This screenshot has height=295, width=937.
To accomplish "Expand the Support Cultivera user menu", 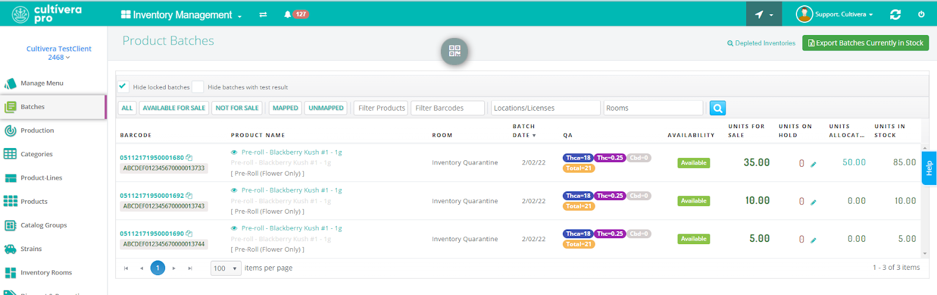I will tap(835, 15).
